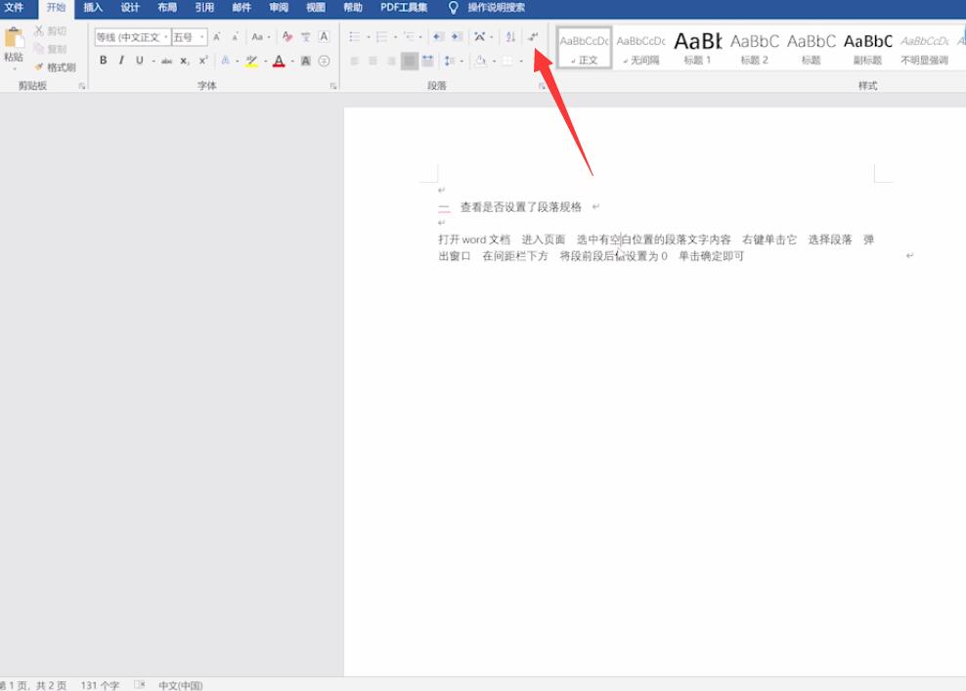The height and width of the screenshot is (691, 966).
Task: Apply the 正文 style
Action: tap(584, 48)
